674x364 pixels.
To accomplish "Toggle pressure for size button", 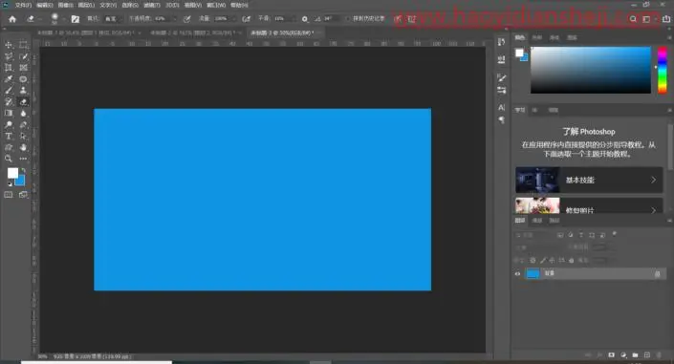I will point(398,19).
